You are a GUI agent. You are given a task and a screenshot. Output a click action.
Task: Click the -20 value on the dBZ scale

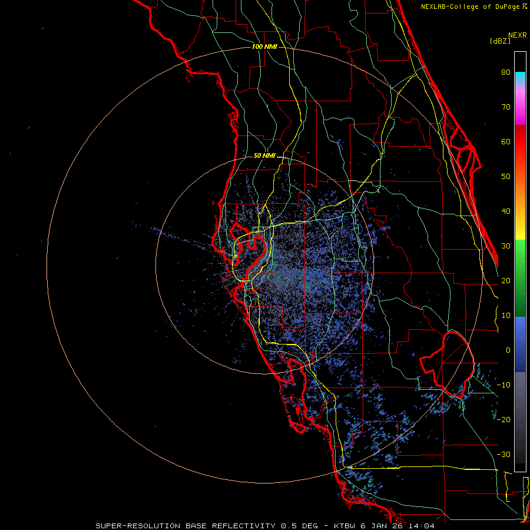(x=503, y=420)
